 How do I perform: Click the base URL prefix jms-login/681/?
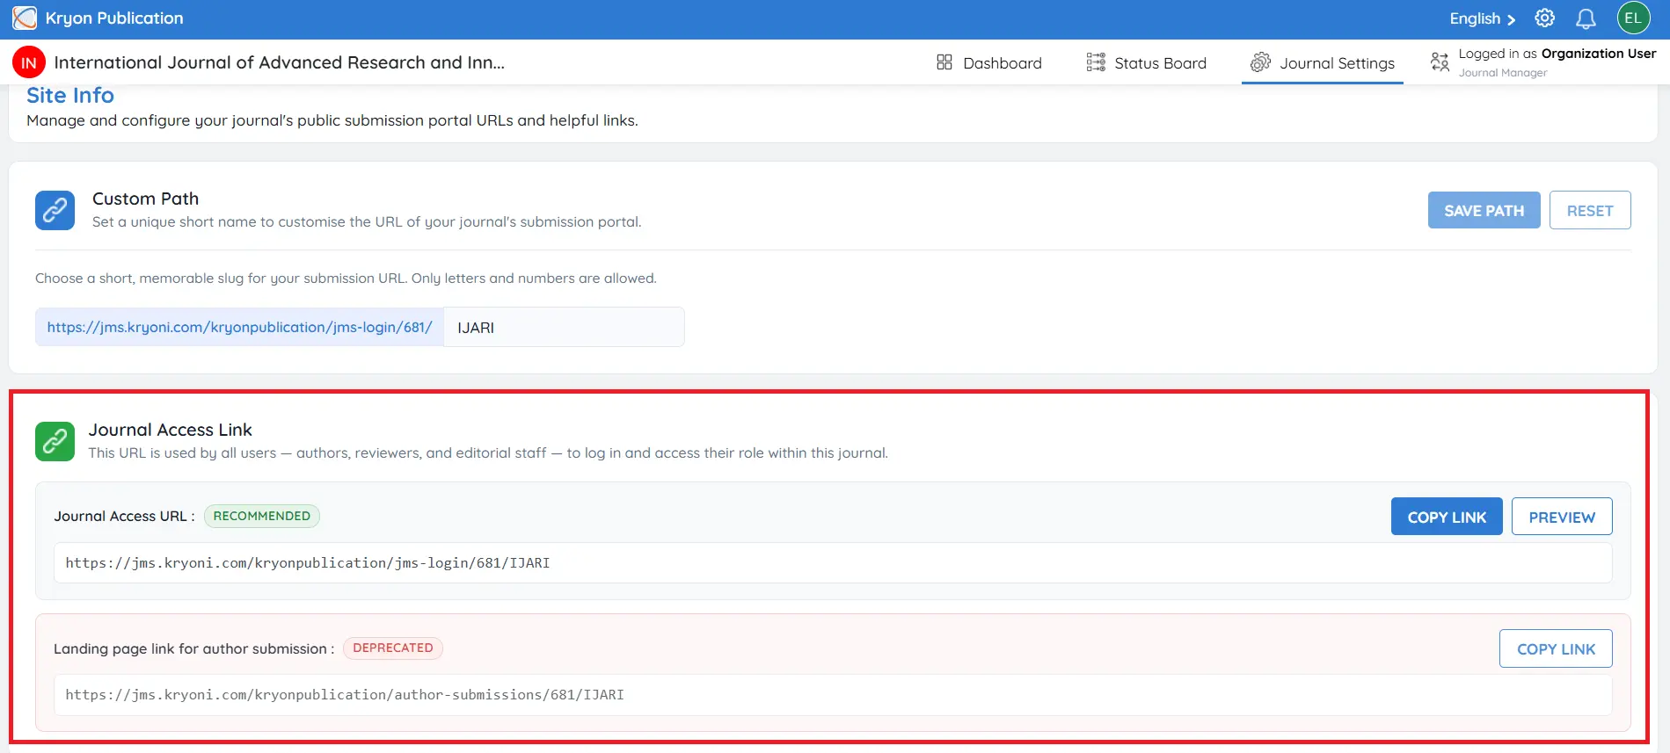click(239, 327)
